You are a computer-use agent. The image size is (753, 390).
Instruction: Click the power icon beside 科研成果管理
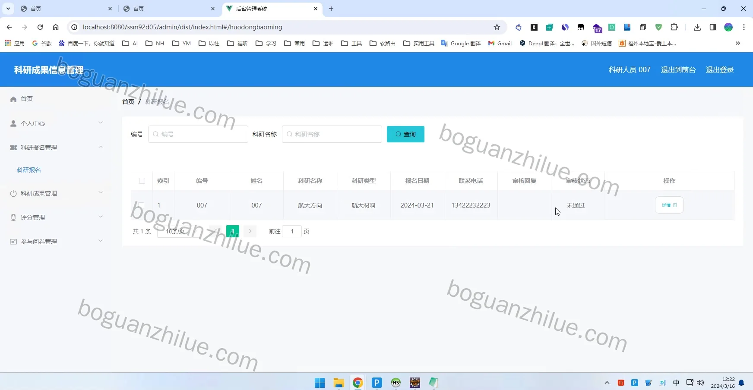point(13,193)
